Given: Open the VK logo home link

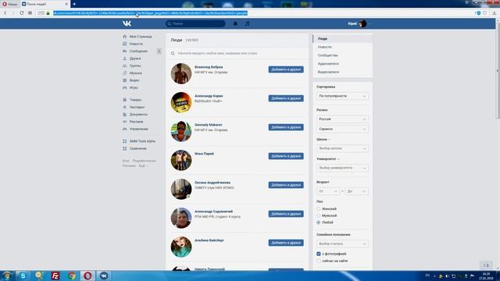Looking at the screenshot, I should tap(127, 23).
